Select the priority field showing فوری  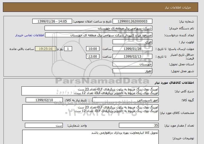click(x=132, y=42)
